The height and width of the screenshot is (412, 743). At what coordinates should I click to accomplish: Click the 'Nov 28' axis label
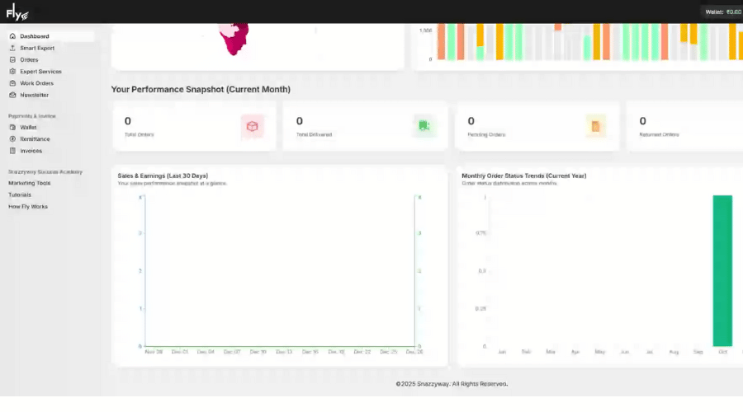[154, 352]
